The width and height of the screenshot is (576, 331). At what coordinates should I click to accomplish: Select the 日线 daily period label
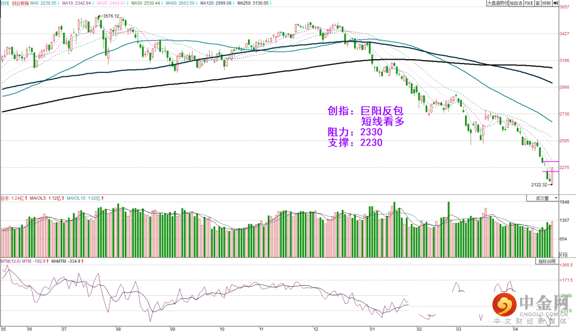tap(5, 3)
